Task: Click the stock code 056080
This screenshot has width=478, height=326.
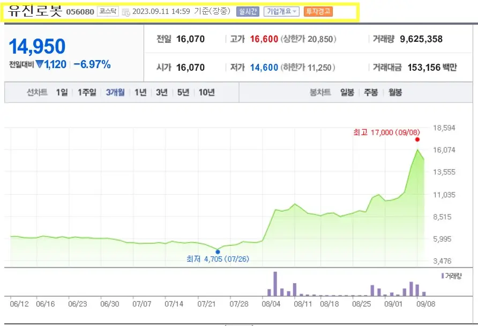Action: point(80,11)
